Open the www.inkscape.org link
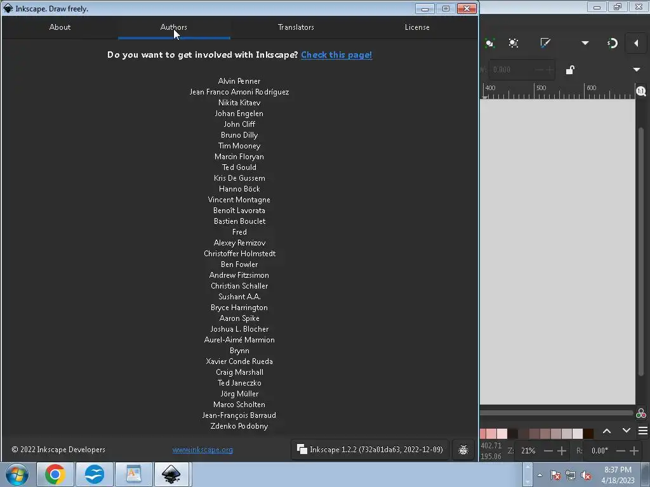650x487 pixels. click(202, 450)
